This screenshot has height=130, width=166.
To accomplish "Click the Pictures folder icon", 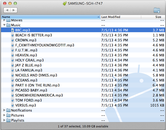I will (8, 115).
